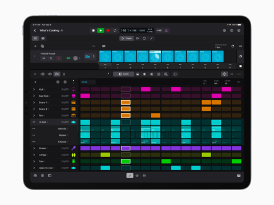274x205 pixels.
Task: Toggle the highlighted MIDI input editor button
Action: (57, 74)
